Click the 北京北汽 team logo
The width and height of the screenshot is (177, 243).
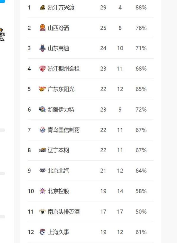(42, 171)
